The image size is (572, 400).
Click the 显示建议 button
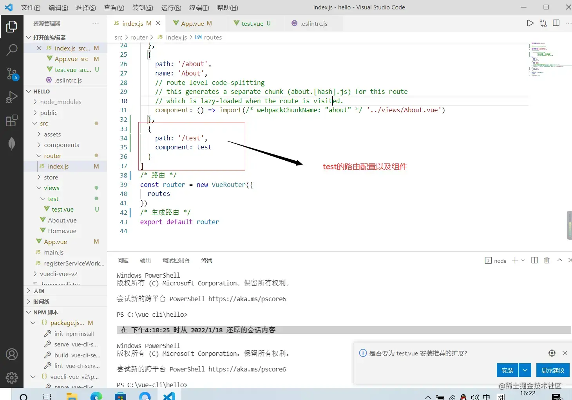coord(553,370)
